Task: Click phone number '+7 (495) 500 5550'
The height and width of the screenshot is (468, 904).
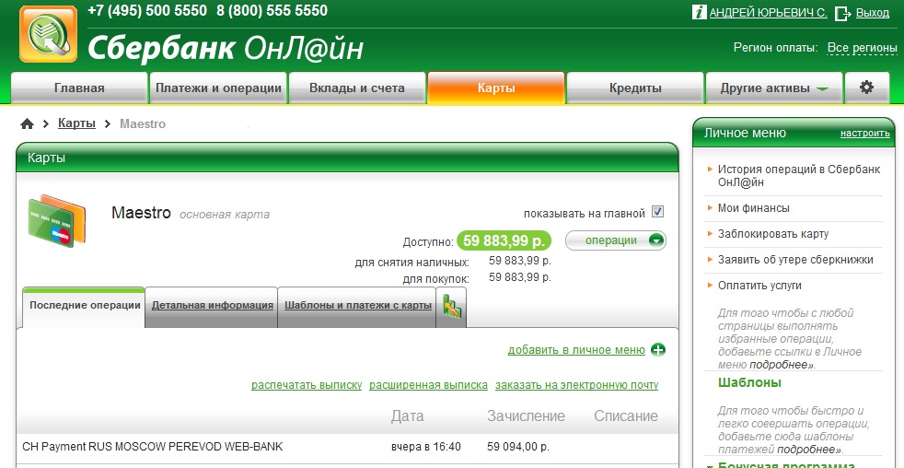Action: [x=147, y=10]
